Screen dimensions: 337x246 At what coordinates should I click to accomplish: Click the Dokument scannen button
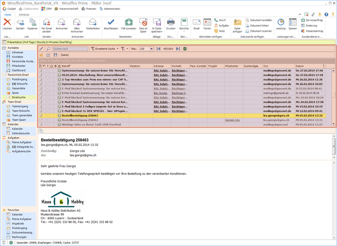[x=259, y=31]
